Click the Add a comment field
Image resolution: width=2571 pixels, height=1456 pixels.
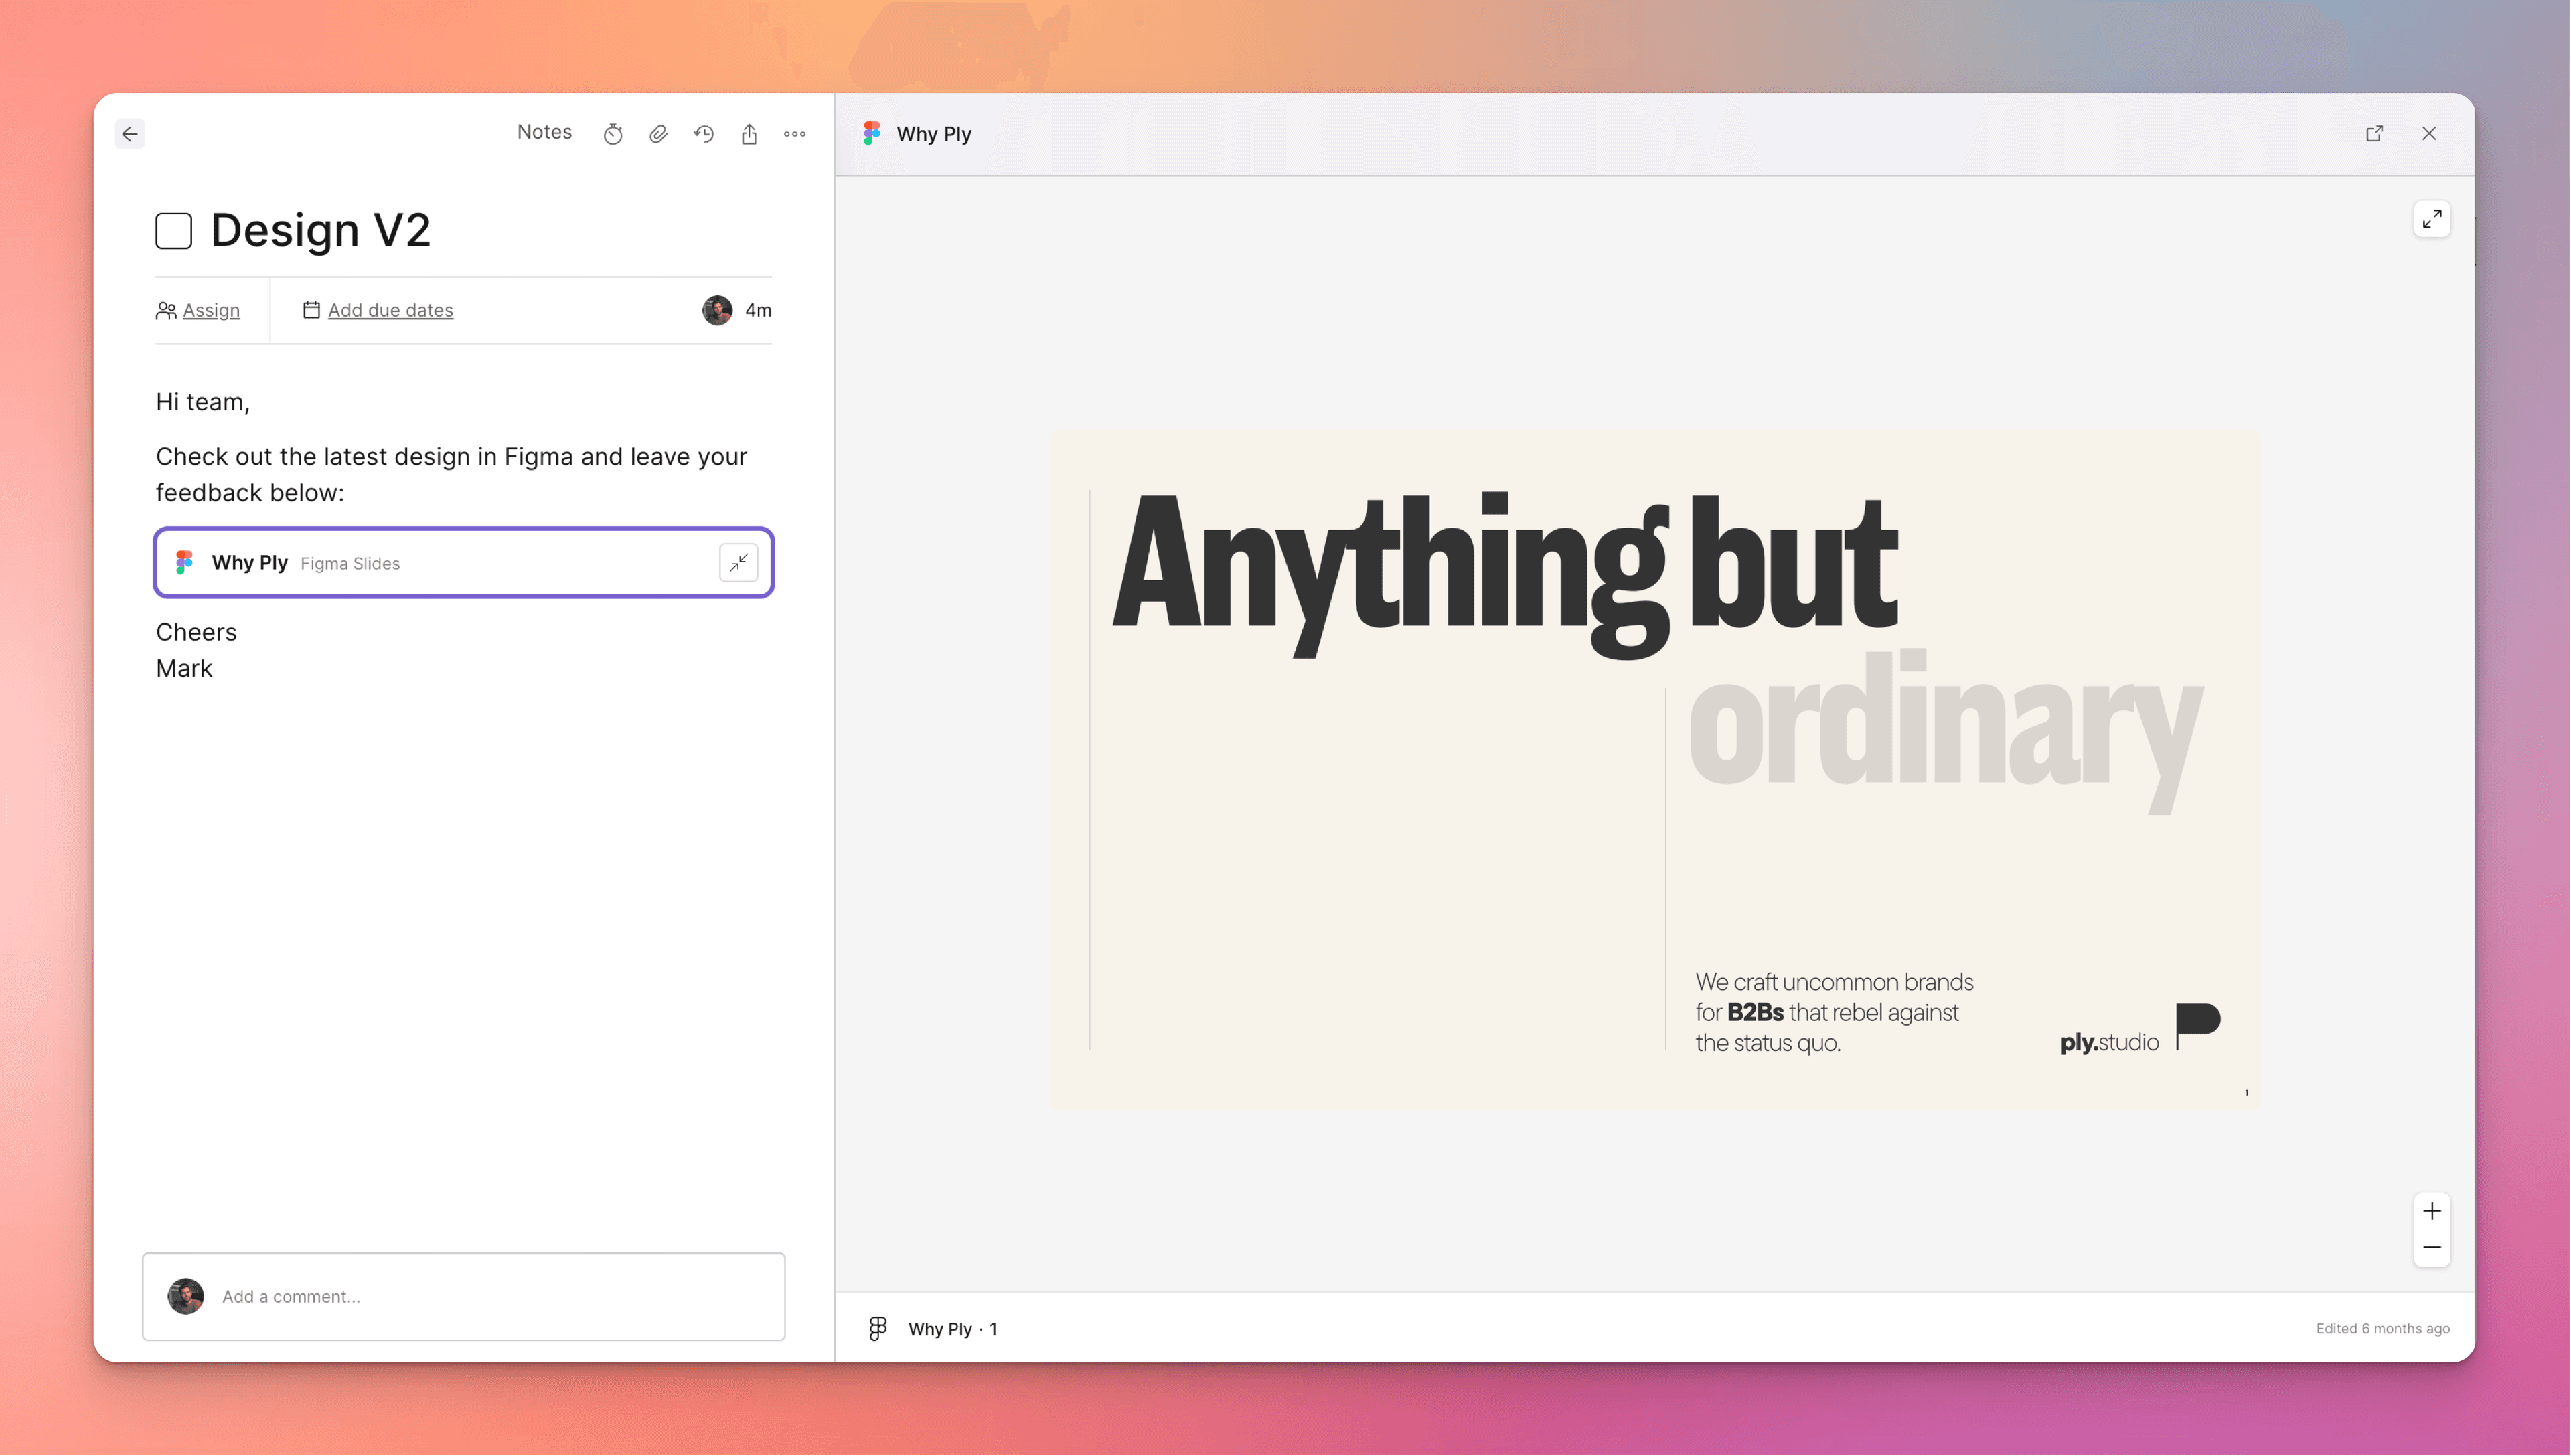click(x=464, y=1296)
